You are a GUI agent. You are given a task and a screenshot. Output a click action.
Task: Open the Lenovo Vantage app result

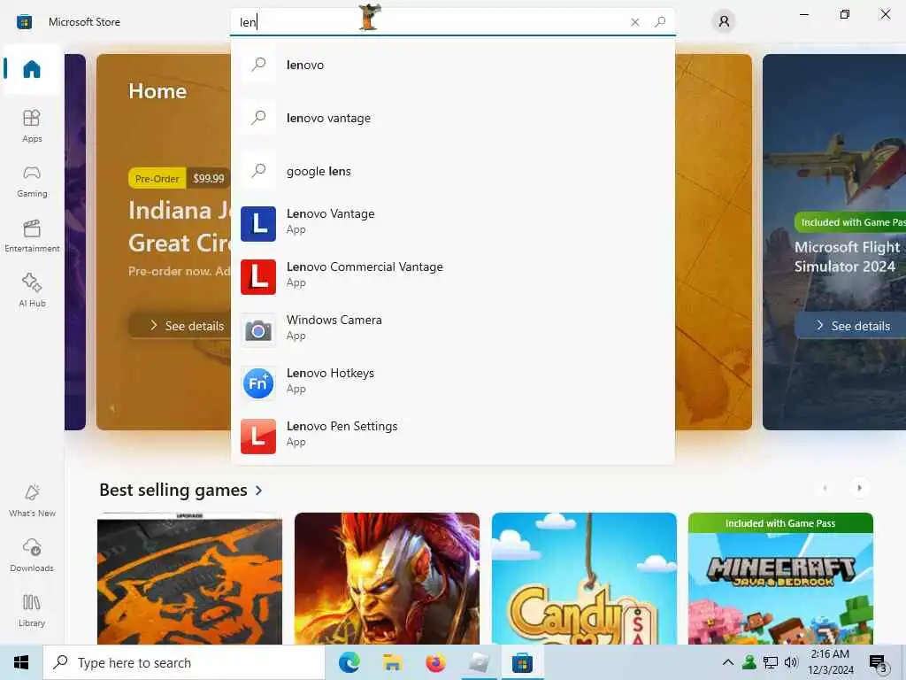(x=453, y=224)
